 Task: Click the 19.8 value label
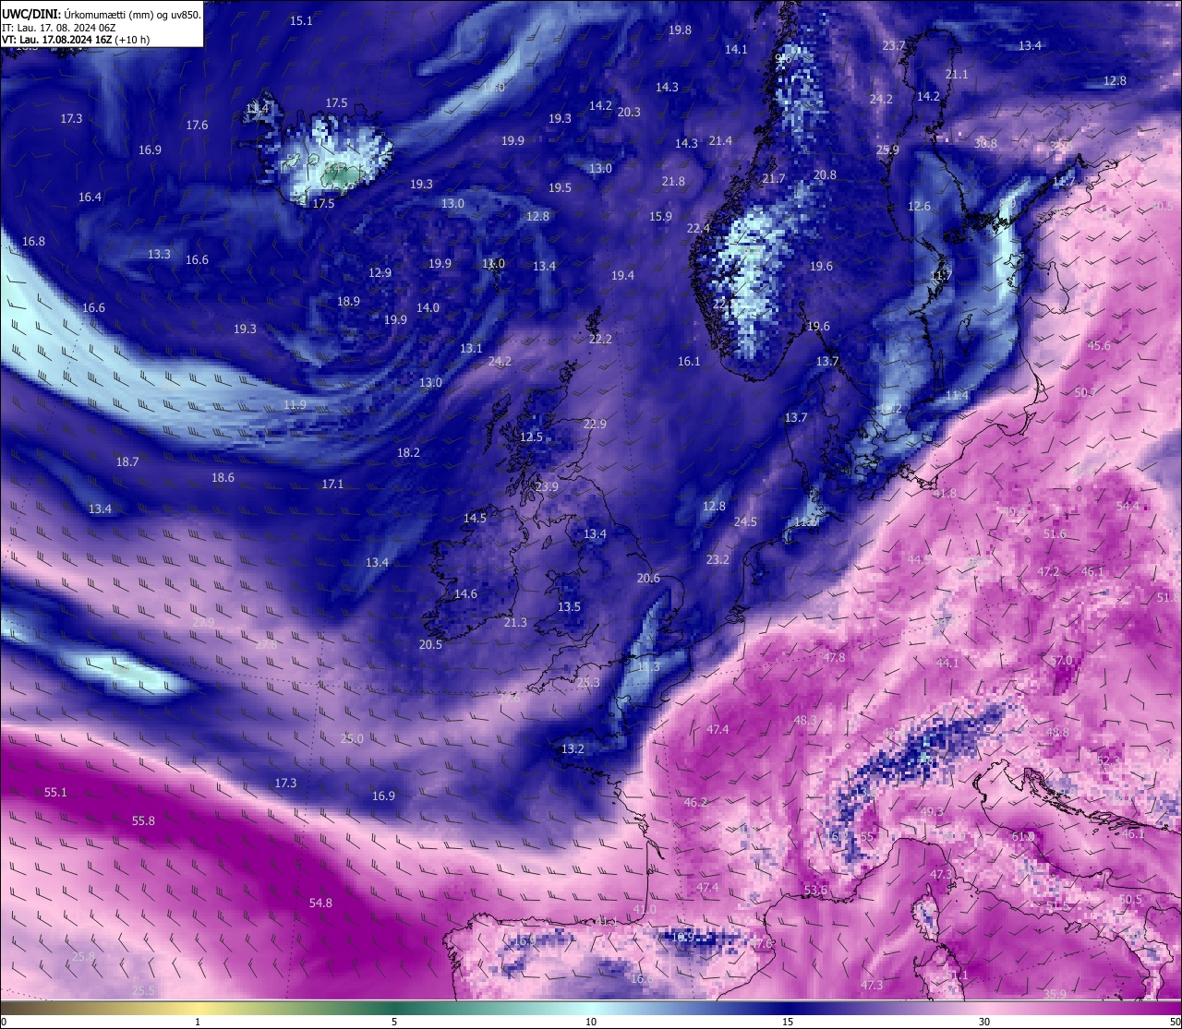680,30
